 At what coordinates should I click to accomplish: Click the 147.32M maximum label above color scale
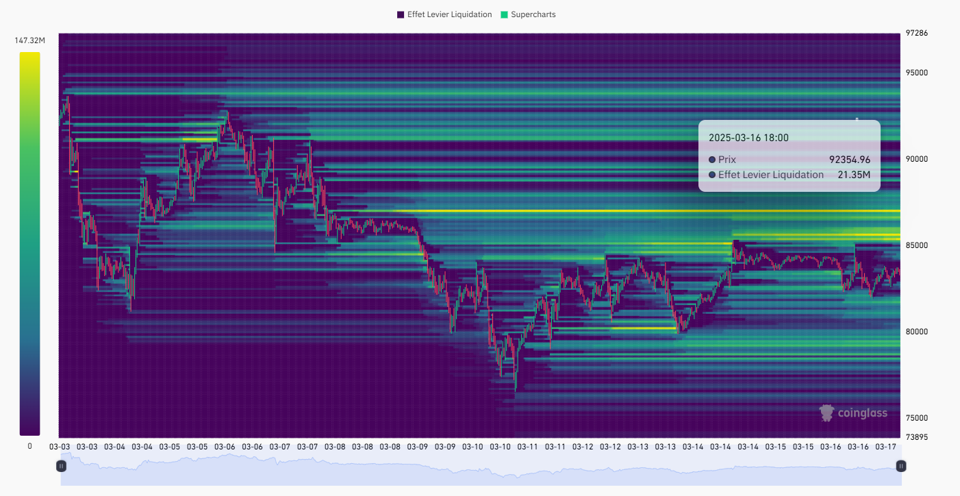tap(29, 41)
